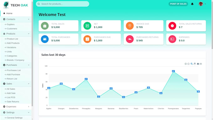Click the Expenses minus-circle icon
The width and height of the screenshot is (213, 120).
pos(4,107)
